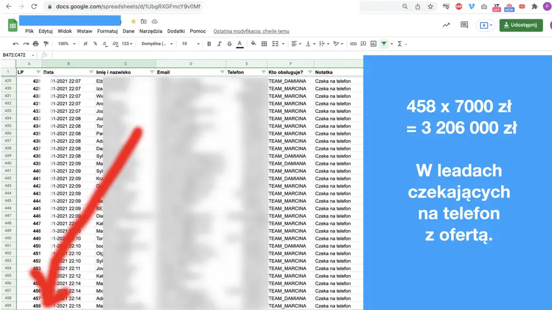This screenshot has height=310, width=552.
Task: Toggle strikethrough formatting
Action: (229, 44)
